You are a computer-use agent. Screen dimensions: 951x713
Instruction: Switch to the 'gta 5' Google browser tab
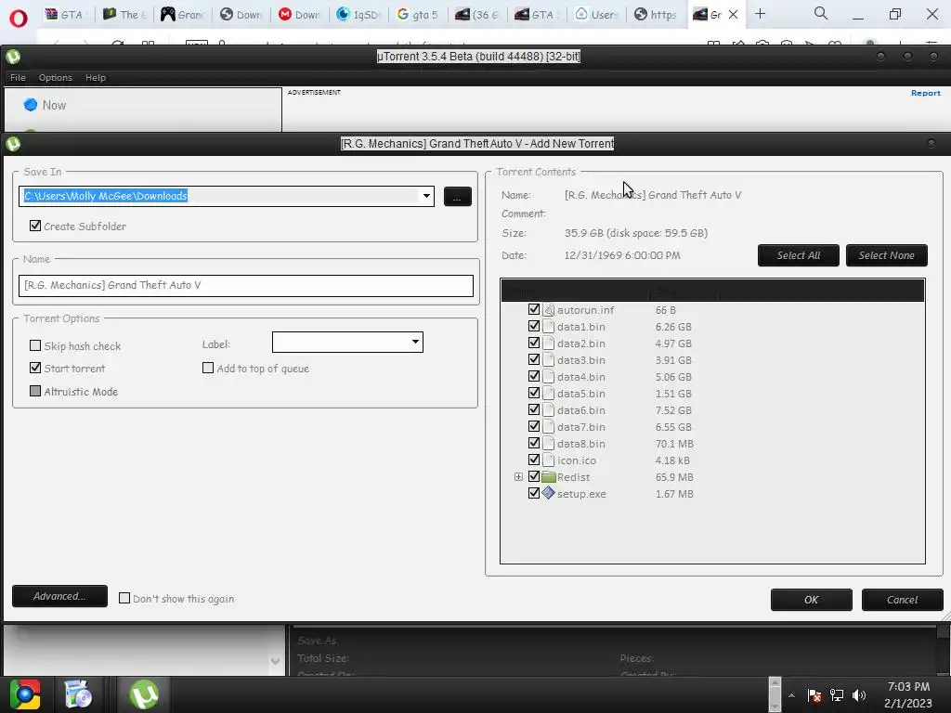click(x=417, y=15)
